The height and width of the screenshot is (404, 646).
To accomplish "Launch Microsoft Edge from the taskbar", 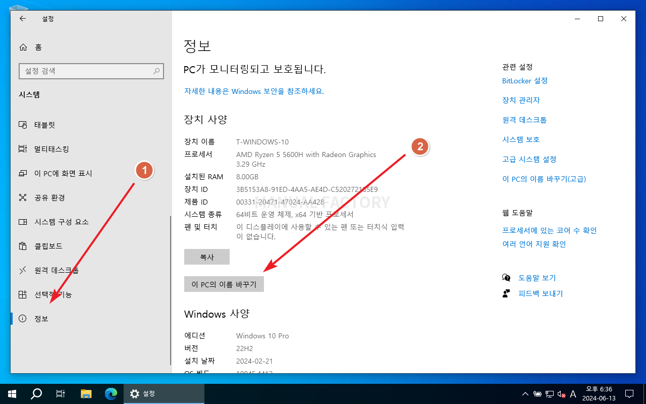I will click(111, 394).
